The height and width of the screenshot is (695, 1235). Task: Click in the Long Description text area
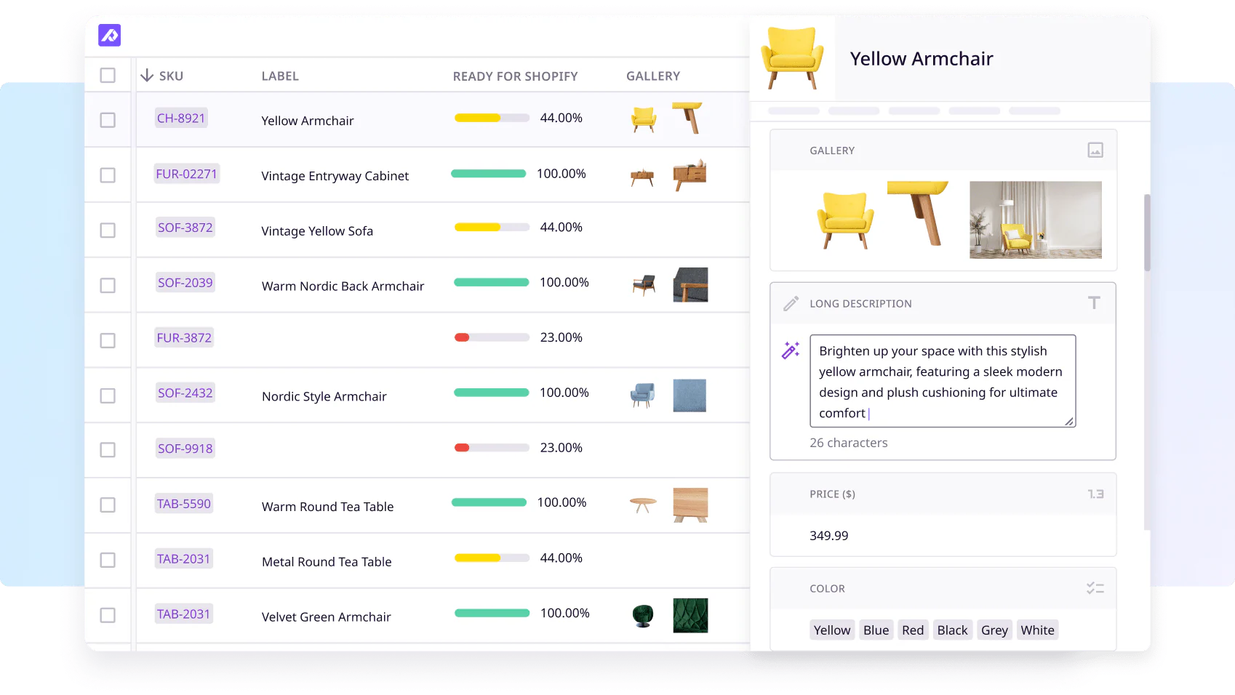pos(943,381)
